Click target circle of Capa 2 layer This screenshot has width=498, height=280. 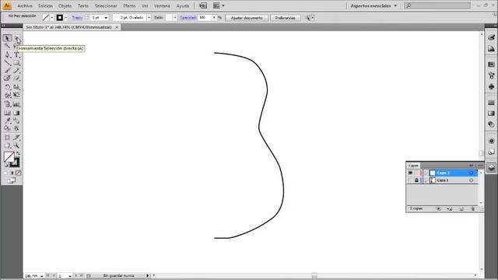coord(472,173)
